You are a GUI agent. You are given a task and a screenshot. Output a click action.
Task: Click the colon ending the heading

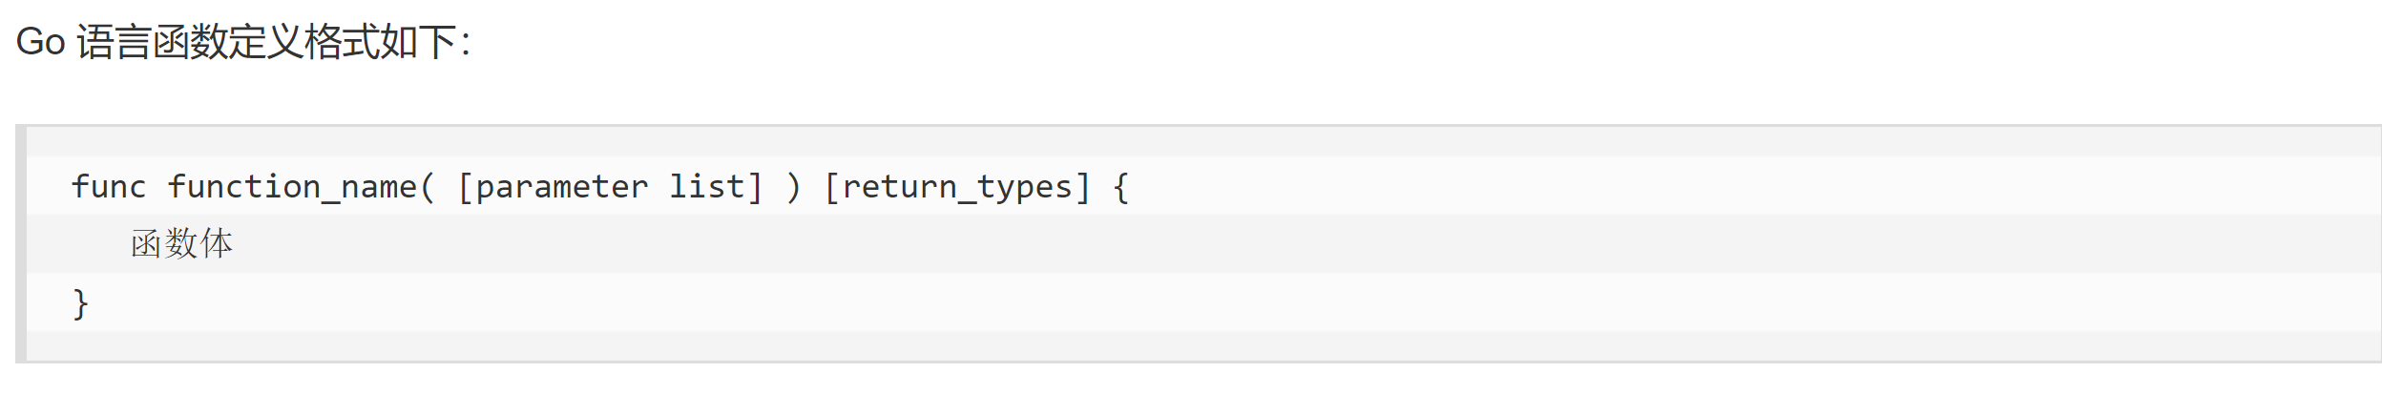click(466, 44)
